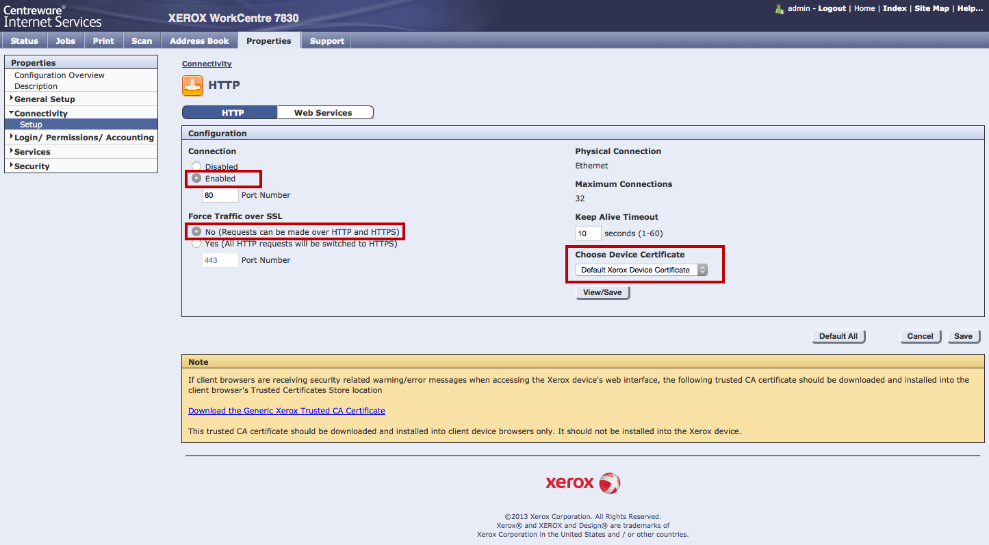This screenshot has height=545, width=989.
Task: Select the Disabled connection radio button
Action: point(196,166)
